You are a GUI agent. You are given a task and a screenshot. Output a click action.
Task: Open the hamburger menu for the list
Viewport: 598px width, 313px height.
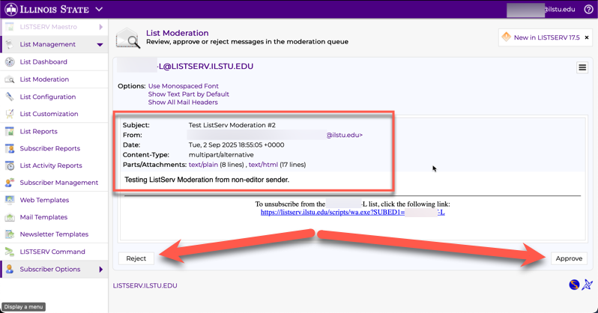click(x=582, y=67)
